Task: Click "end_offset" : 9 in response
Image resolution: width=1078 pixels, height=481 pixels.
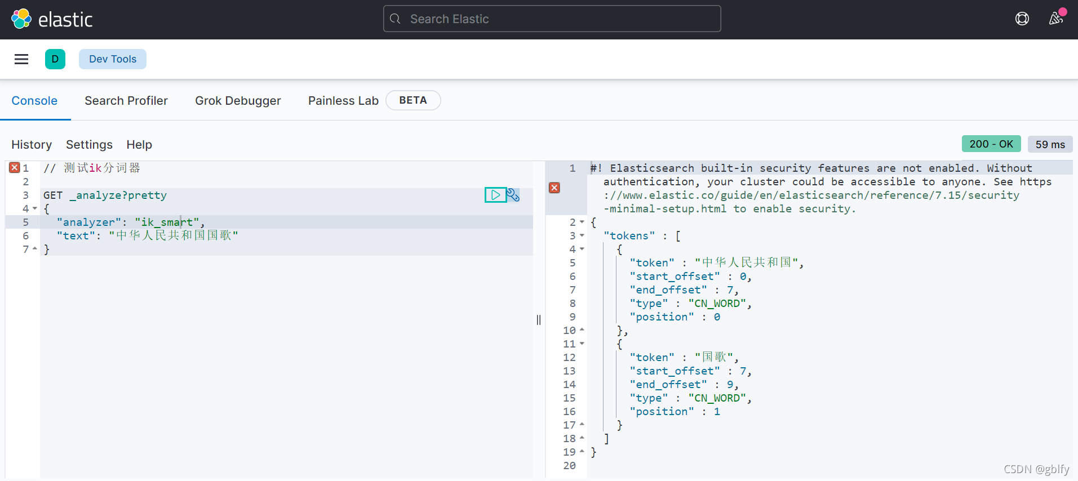Action: [684, 384]
